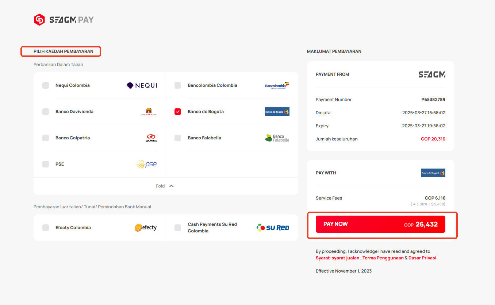Check the Cash Payments Su Red checkbox

click(178, 228)
